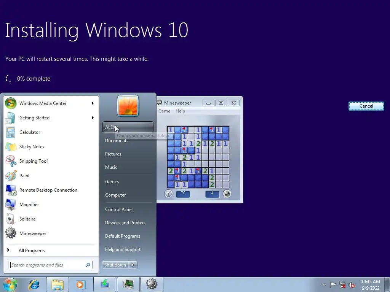Click the Minesweeper mine counter icon
This screenshot has width=390, height=292.
(227, 194)
